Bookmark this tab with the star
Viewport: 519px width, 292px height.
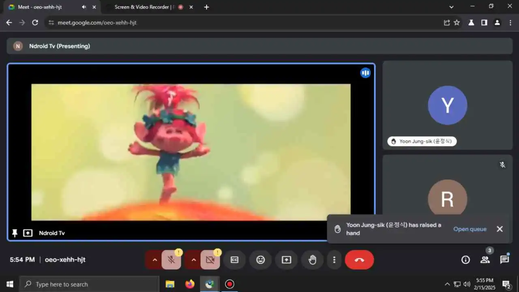(x=457, y=23)
